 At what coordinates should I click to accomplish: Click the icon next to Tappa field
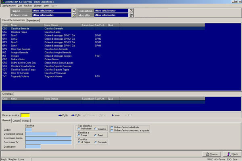tap(74, 11)
